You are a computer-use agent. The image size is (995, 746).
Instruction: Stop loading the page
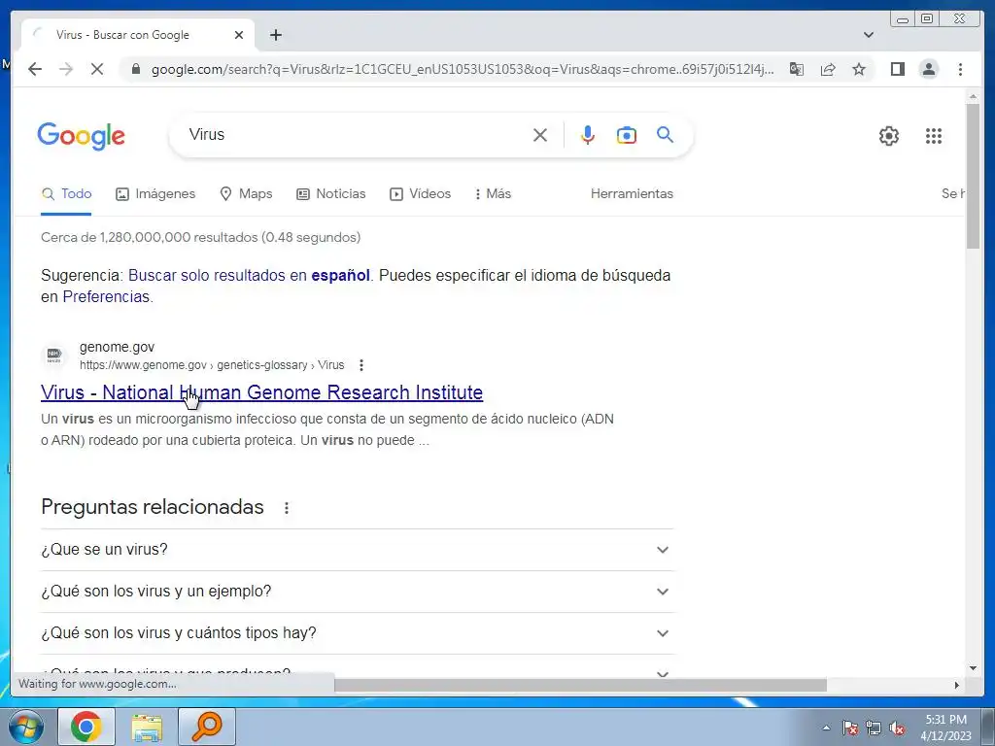[97, 69]
